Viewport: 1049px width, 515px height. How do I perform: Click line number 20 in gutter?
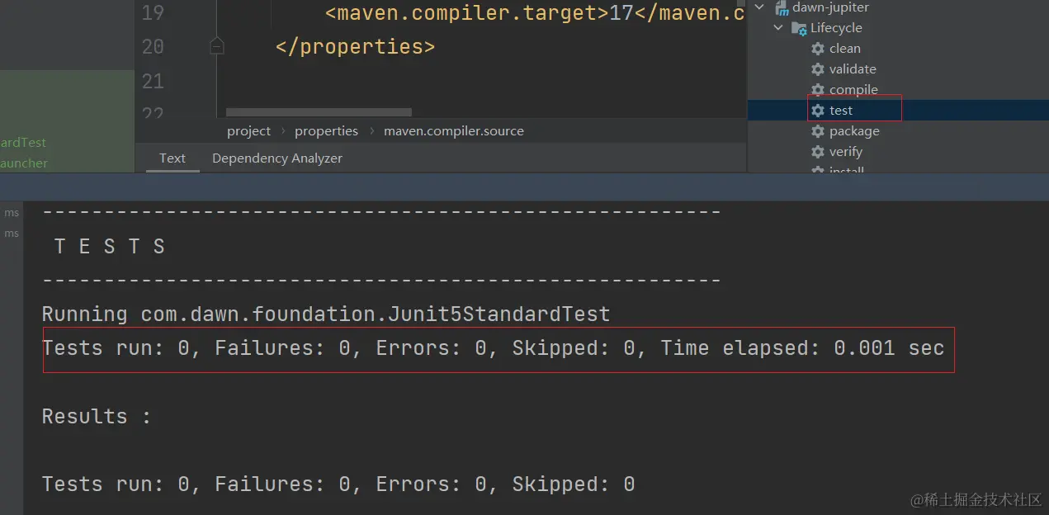pyautogui.click(x=153, y=47)
